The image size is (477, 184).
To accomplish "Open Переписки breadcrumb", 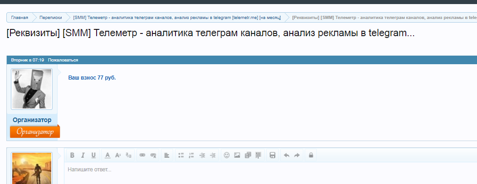I will pyautogui.click(x=50, y=18).
